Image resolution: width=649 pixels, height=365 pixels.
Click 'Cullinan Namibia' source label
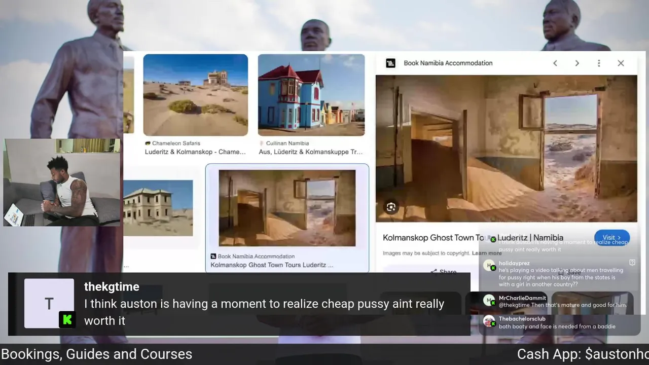[287, 143]
